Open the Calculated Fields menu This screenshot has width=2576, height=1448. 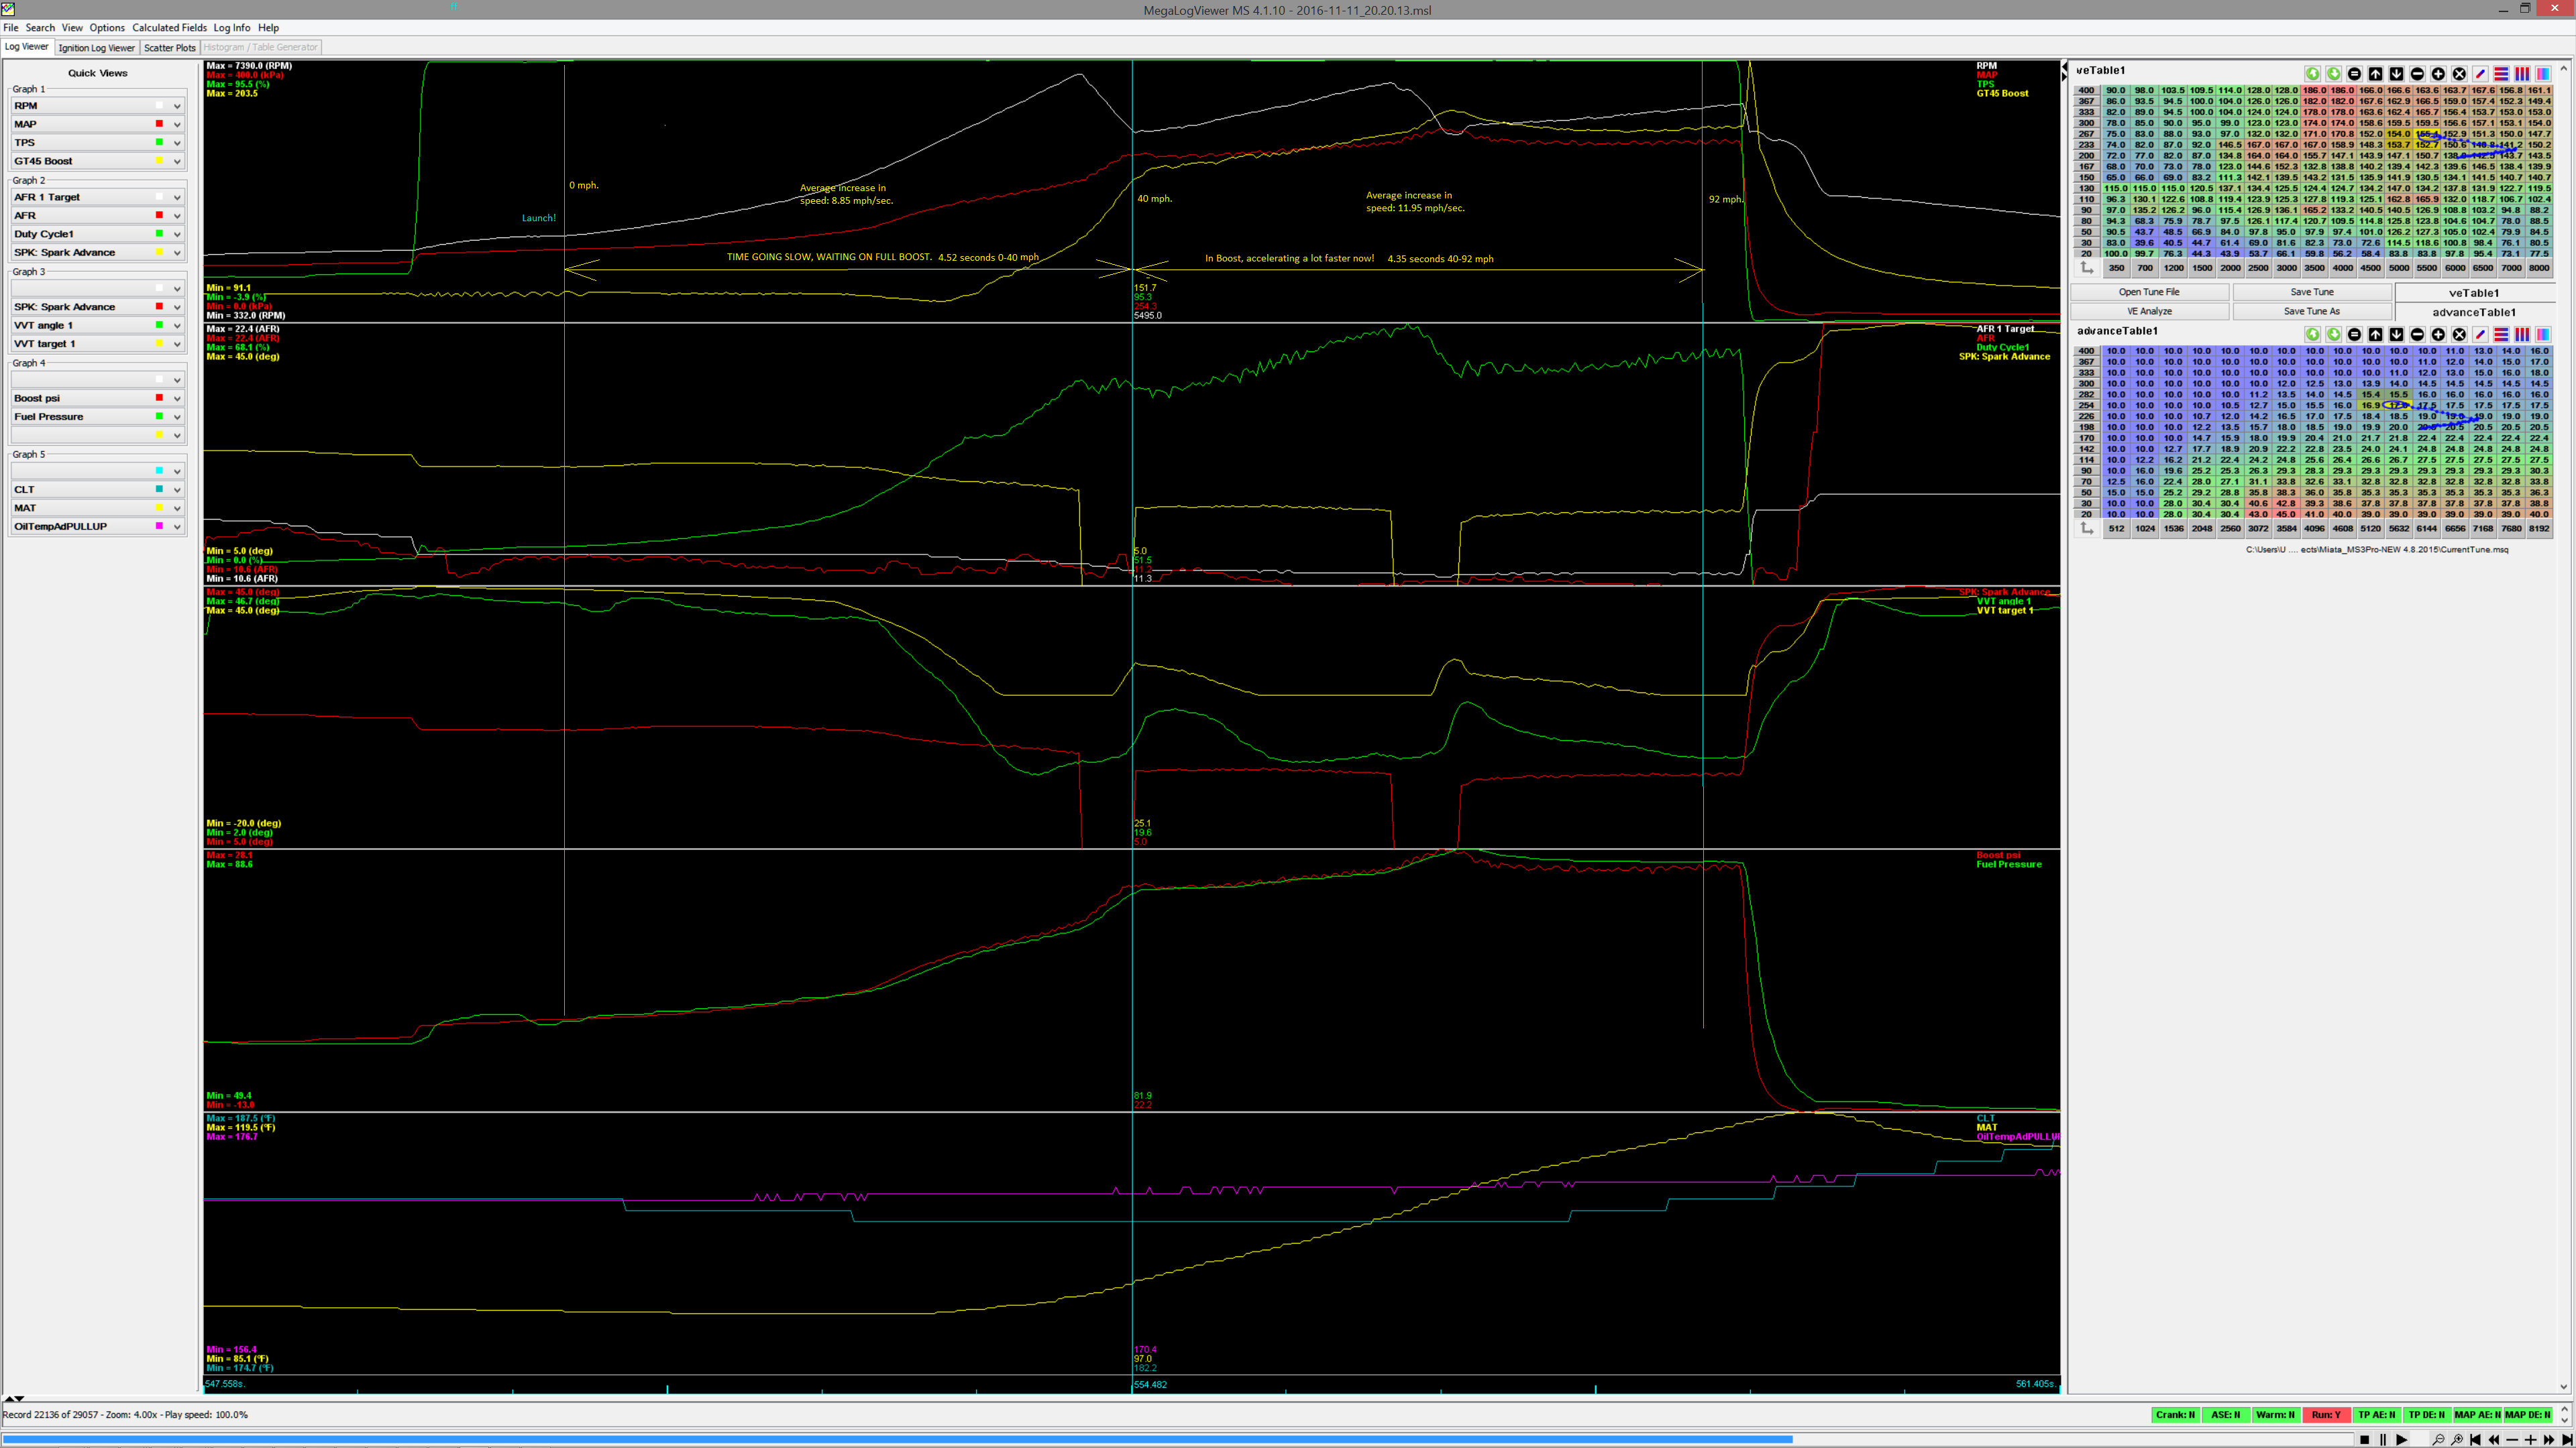169,28
